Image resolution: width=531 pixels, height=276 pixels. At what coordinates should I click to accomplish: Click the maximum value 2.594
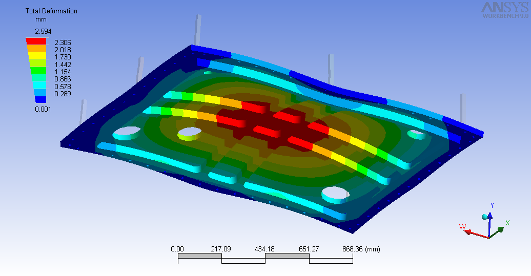pos(44,31)
